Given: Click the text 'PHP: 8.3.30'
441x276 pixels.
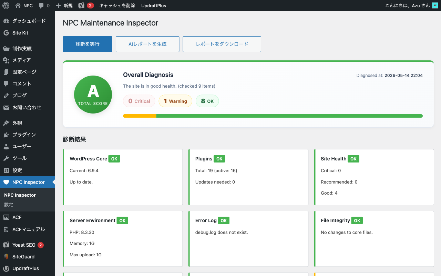Looking at the screenshot, I should click(x=82, y=232).
